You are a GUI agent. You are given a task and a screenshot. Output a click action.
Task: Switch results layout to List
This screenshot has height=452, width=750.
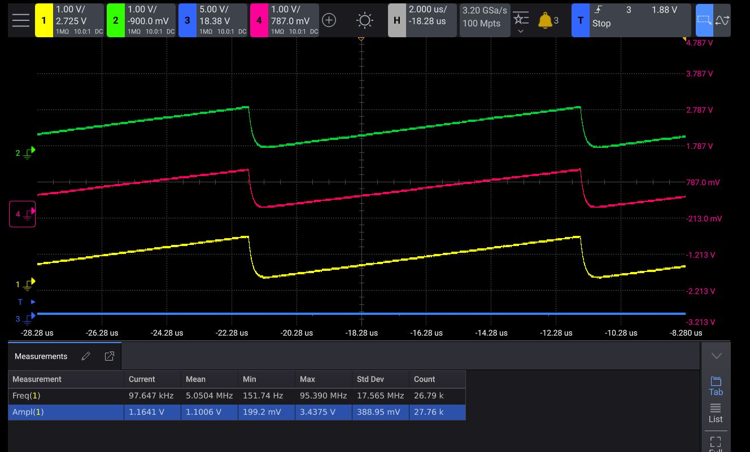pos(716,413)
